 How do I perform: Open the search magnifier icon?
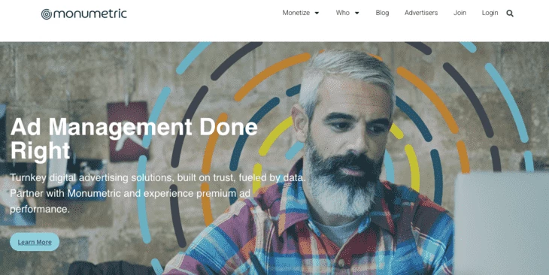coord(510,14)
